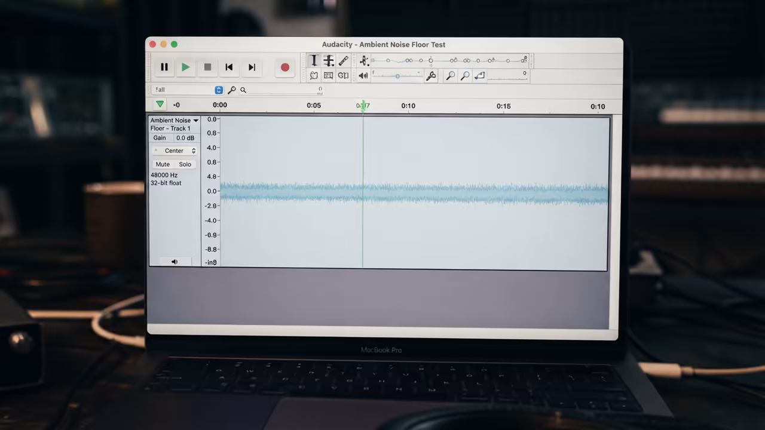The height and width of the screenshot is (430, 765).
Task: Click the tool icon below Envelope tool
Action: tap(328, 76)
